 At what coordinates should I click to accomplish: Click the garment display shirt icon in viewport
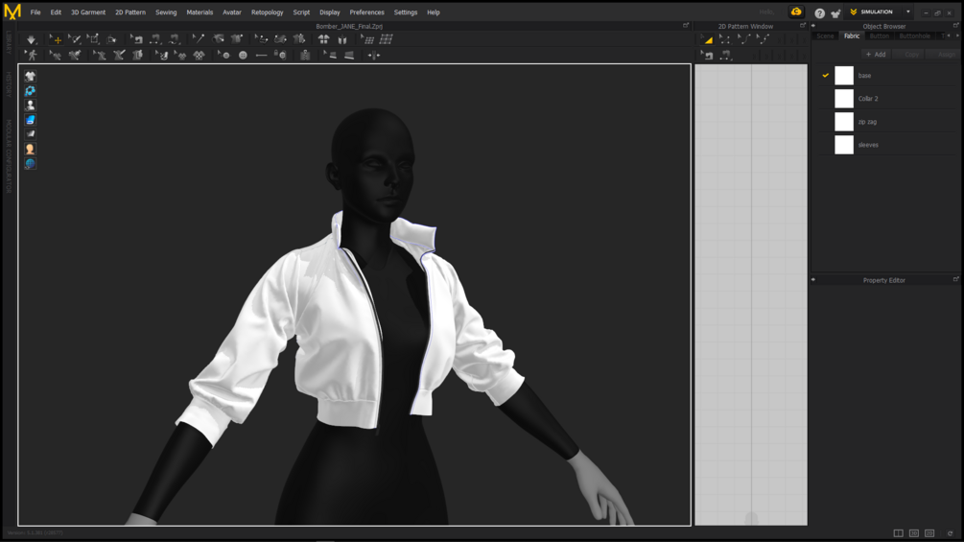coord(30,76)
